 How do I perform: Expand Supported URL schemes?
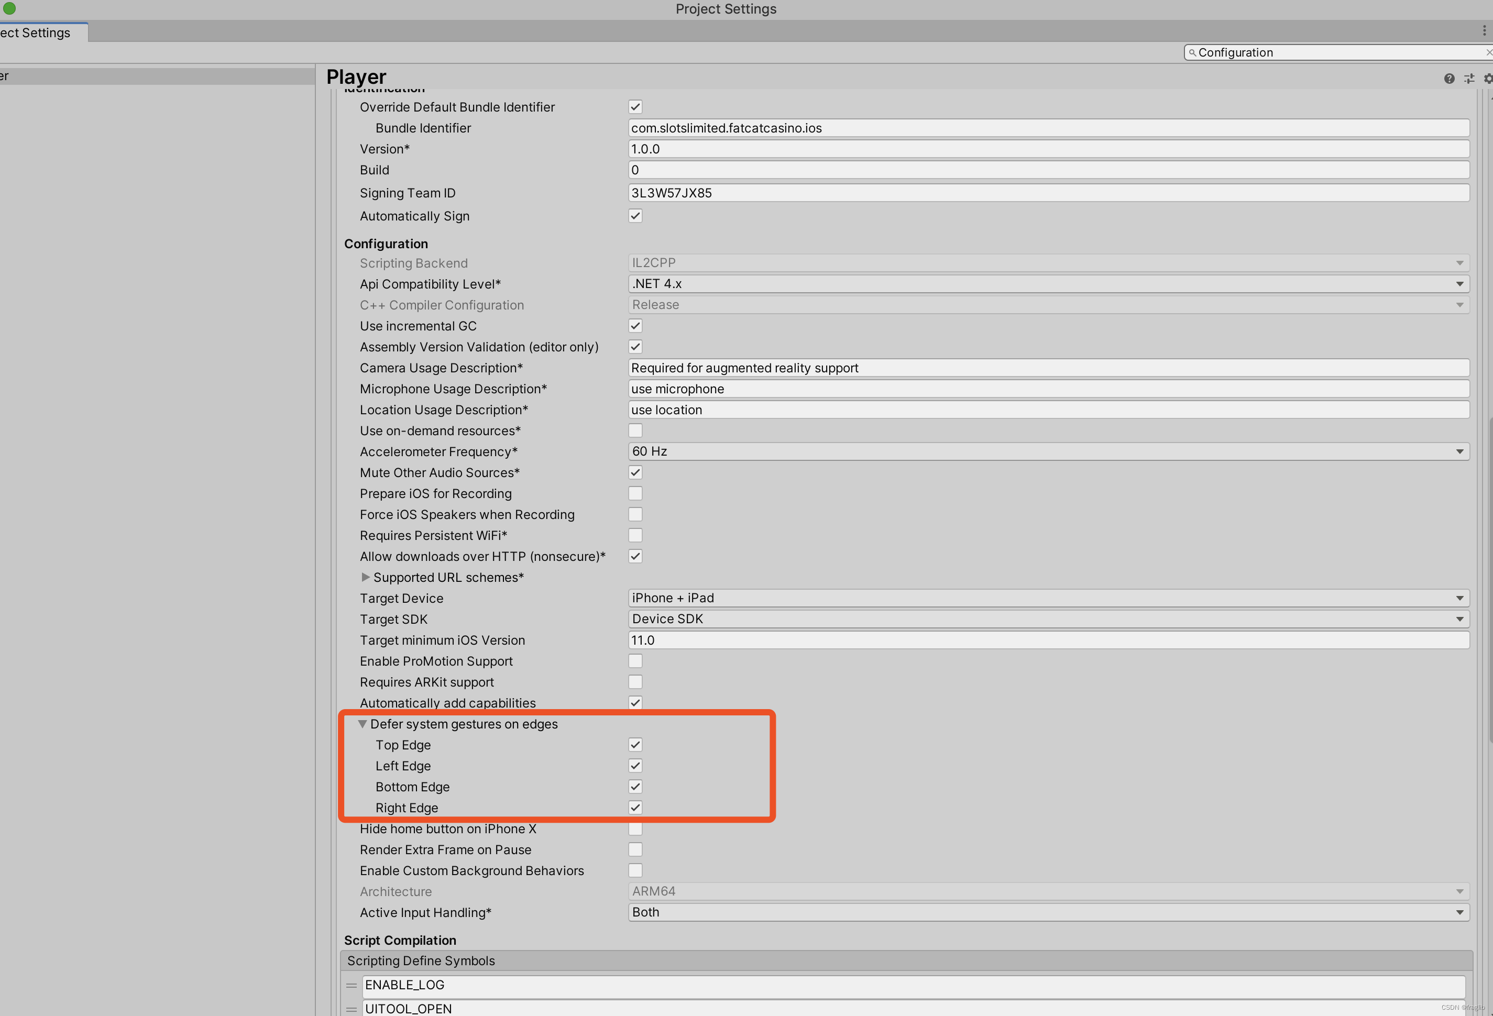pyautogui.click(x=366, y=577)
